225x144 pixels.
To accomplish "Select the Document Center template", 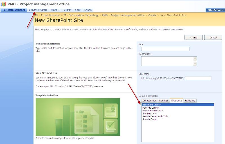I will 178,105.
